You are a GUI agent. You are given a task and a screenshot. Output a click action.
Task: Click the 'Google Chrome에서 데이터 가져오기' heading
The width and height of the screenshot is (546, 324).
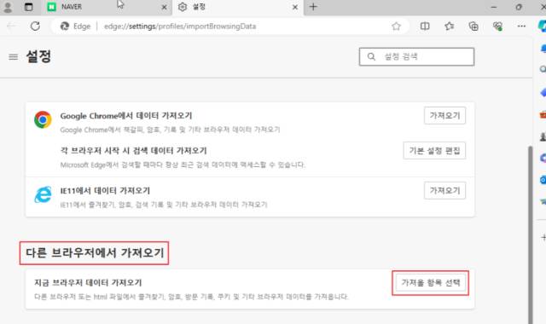tap(126, 116)
